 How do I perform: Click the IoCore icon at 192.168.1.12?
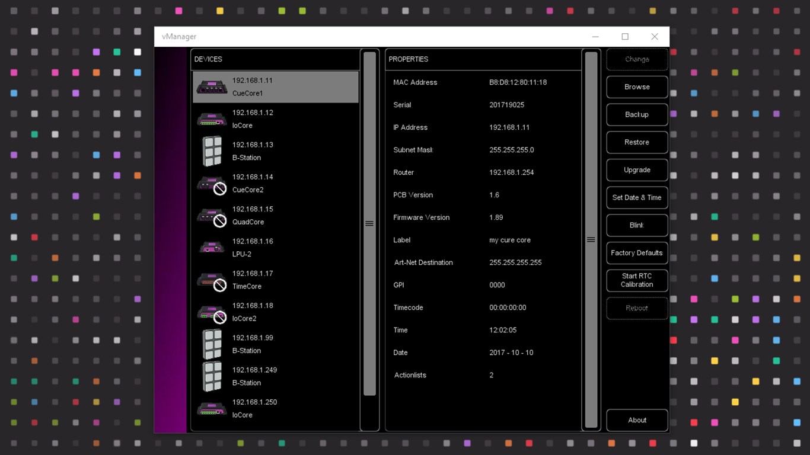click(x=212, y=119)
